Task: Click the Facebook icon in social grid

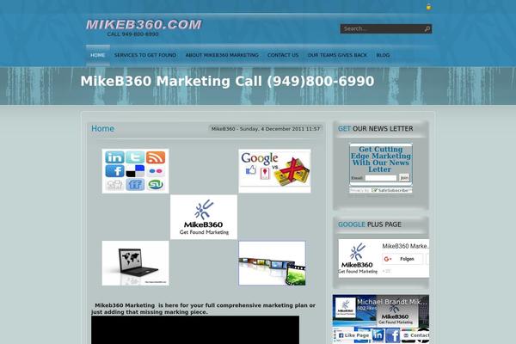Action: point(114,171)
